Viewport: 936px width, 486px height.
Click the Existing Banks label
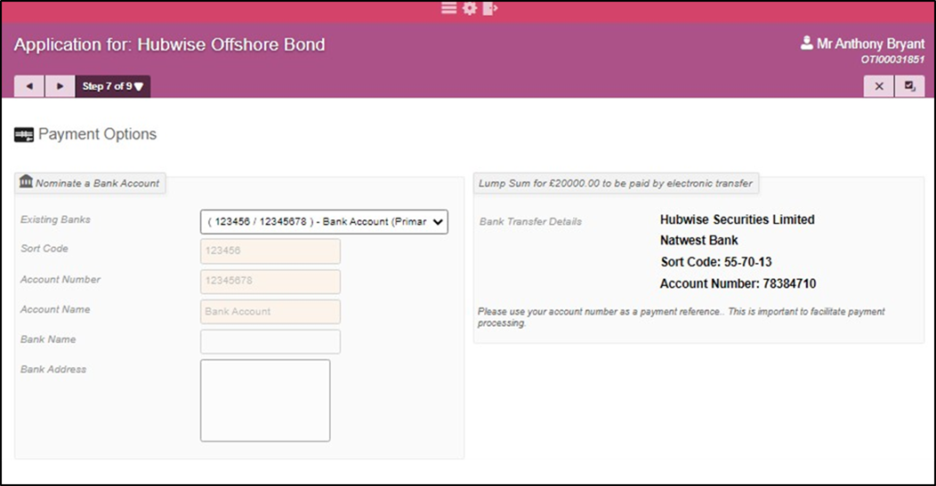(55, 219)
